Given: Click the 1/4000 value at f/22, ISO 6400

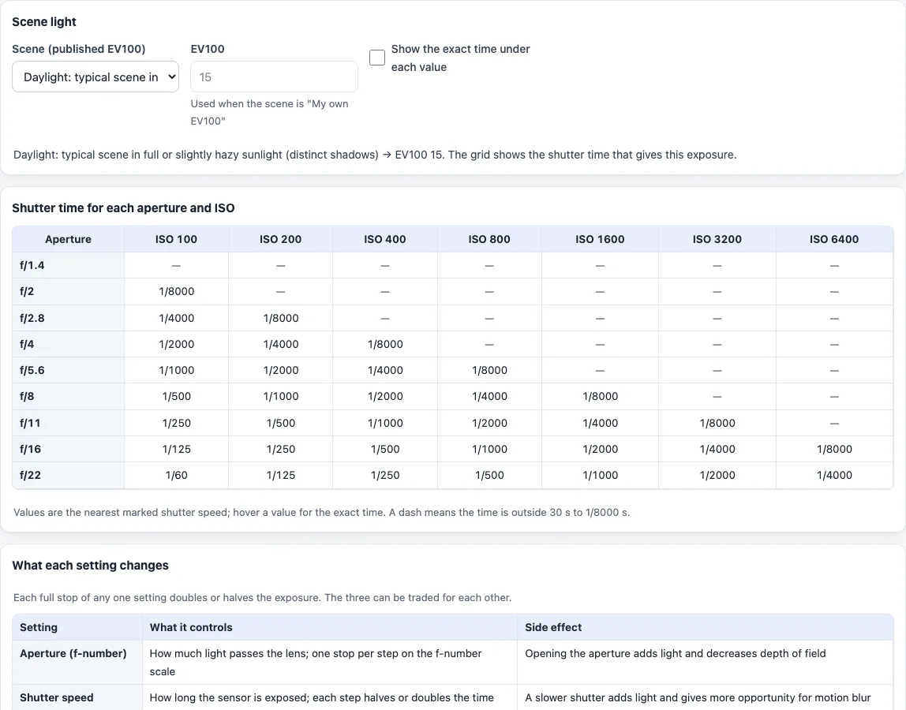Looking at the screenshot, I should [833, 476].
